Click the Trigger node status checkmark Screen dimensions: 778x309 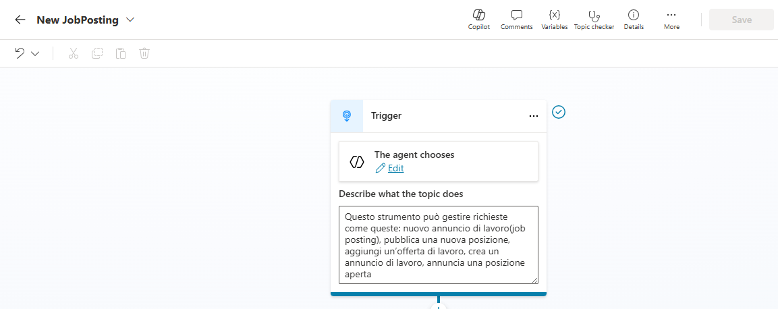pos(559,112)
